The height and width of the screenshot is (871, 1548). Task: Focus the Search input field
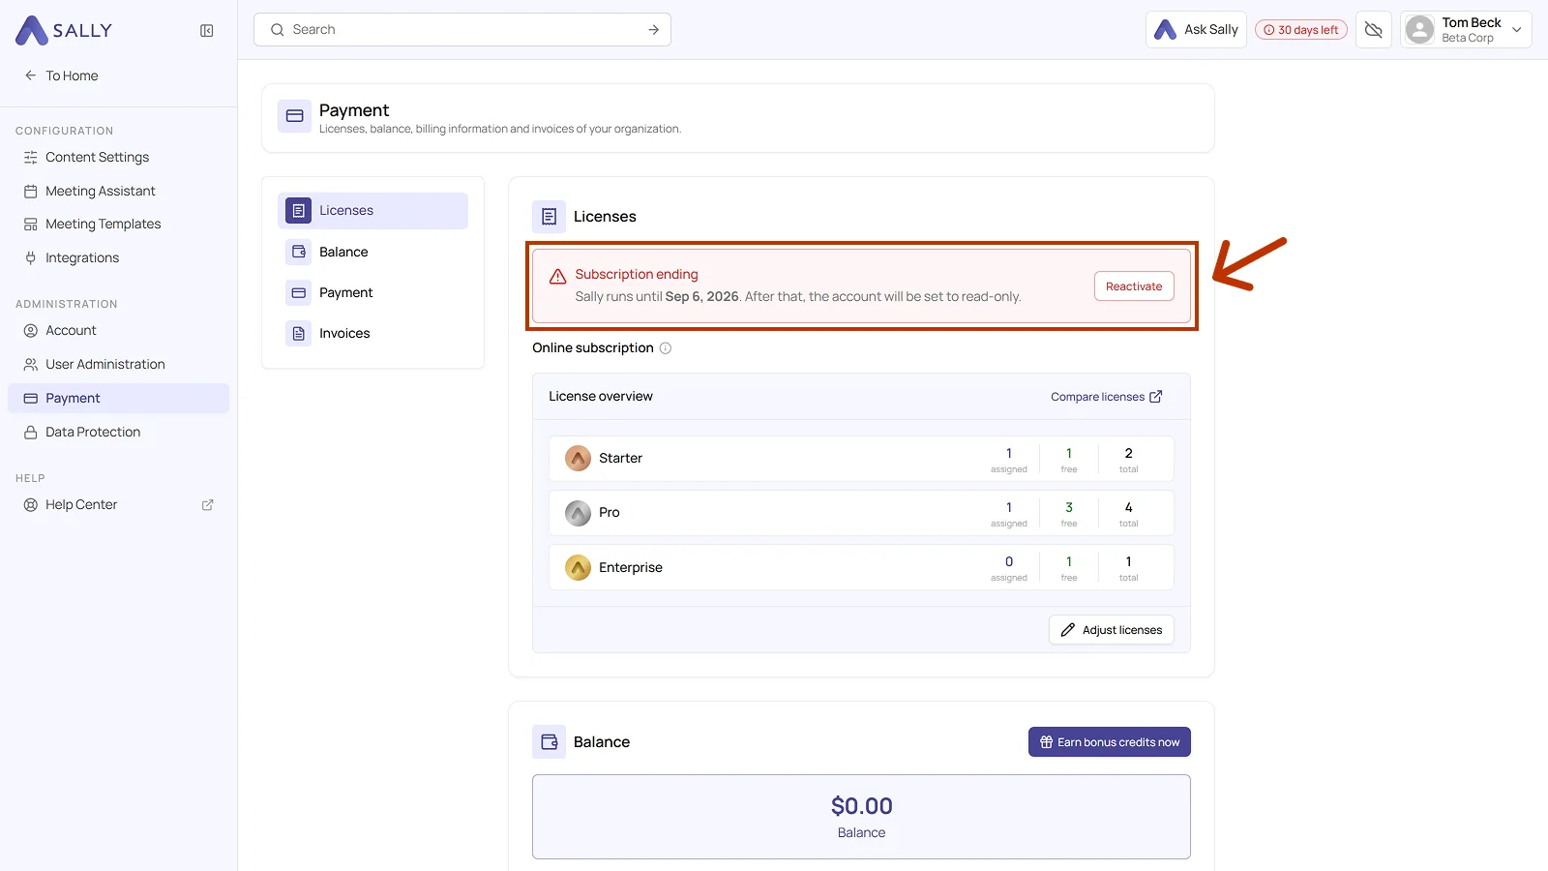pos(462,30)
